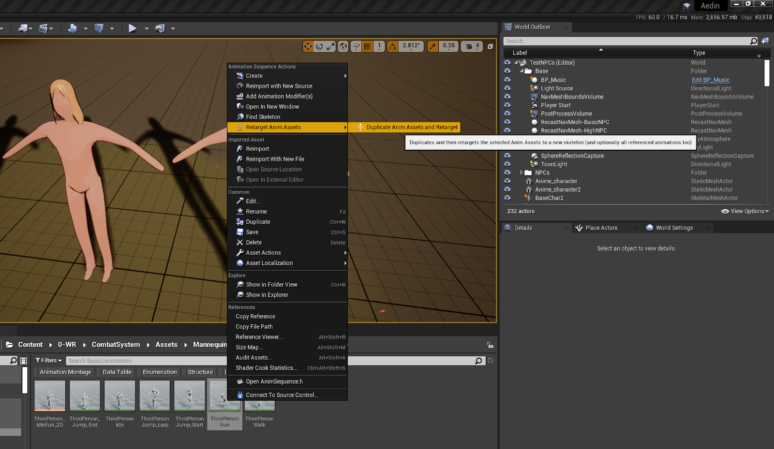Open the View Options dropdown in Outliner
774x449 pixels.
point(745,211)
